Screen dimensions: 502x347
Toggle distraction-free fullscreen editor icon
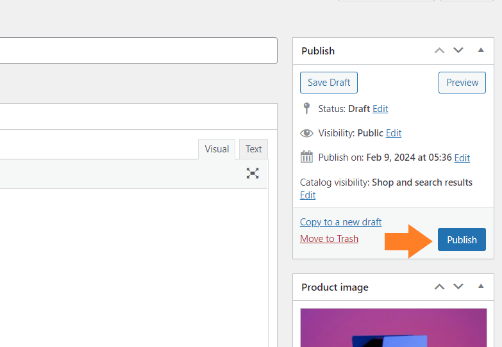pyautogui.click(x=253, y=173)
